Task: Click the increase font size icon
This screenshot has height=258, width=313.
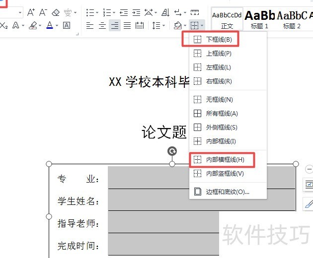Action: 31,12
